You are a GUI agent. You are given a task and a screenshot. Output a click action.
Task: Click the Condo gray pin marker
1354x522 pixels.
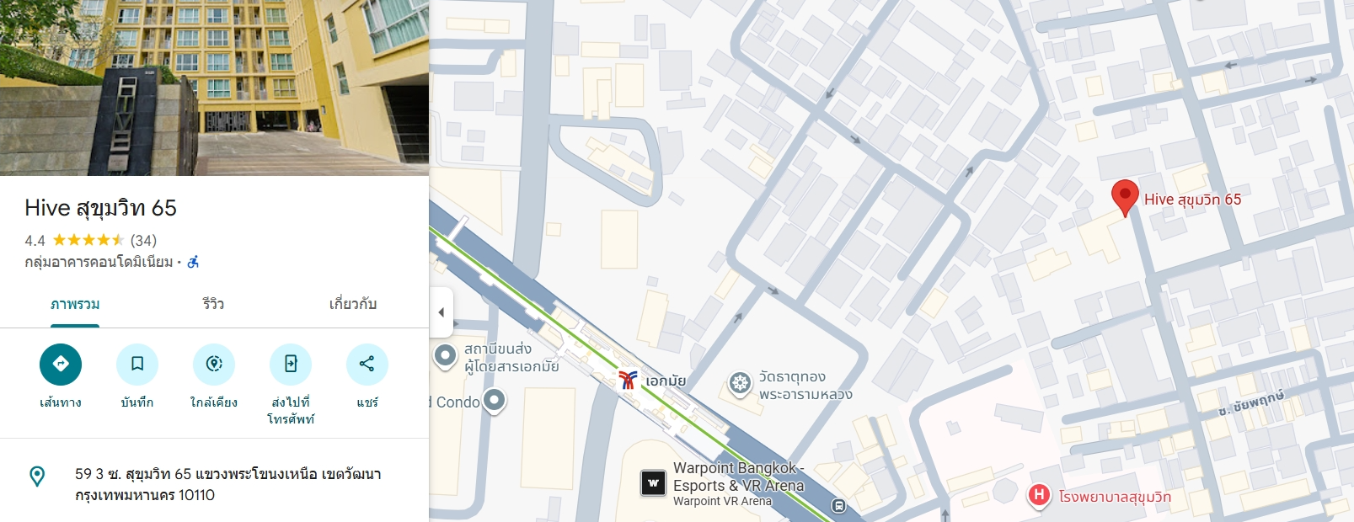click(x=495, y=401)
